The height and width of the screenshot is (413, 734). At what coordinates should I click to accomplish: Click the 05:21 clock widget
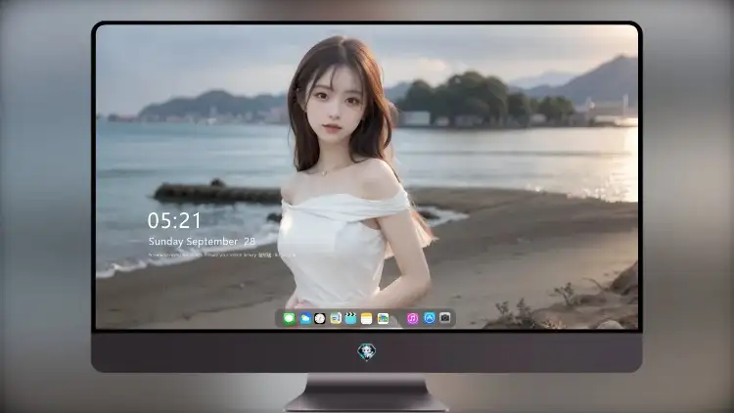174,220
